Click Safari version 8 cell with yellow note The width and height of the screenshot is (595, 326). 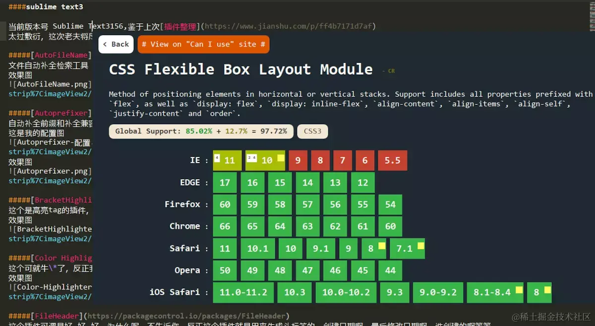click(x=374, y=248)
